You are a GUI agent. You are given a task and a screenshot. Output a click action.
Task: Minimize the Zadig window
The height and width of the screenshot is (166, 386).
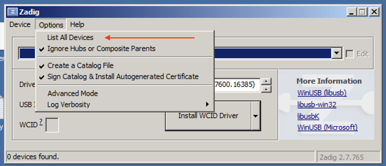351,12
